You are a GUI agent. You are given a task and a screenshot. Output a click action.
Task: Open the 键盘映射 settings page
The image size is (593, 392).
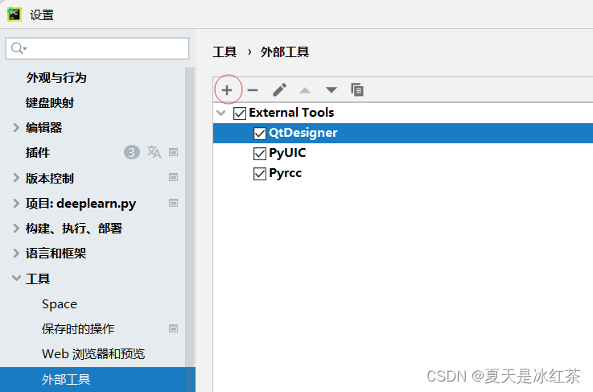point(50,102)
